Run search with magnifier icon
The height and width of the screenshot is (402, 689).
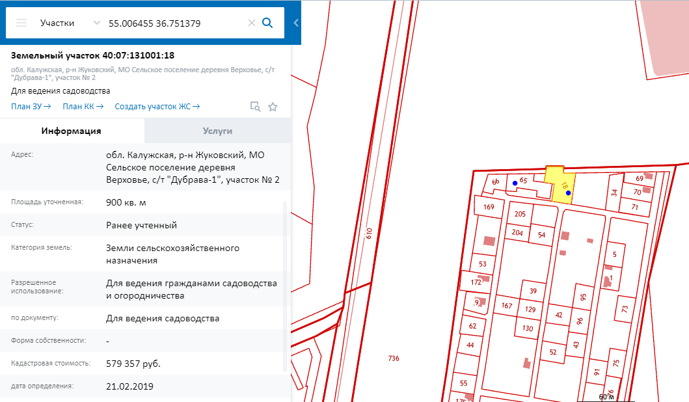click(267, 23)
